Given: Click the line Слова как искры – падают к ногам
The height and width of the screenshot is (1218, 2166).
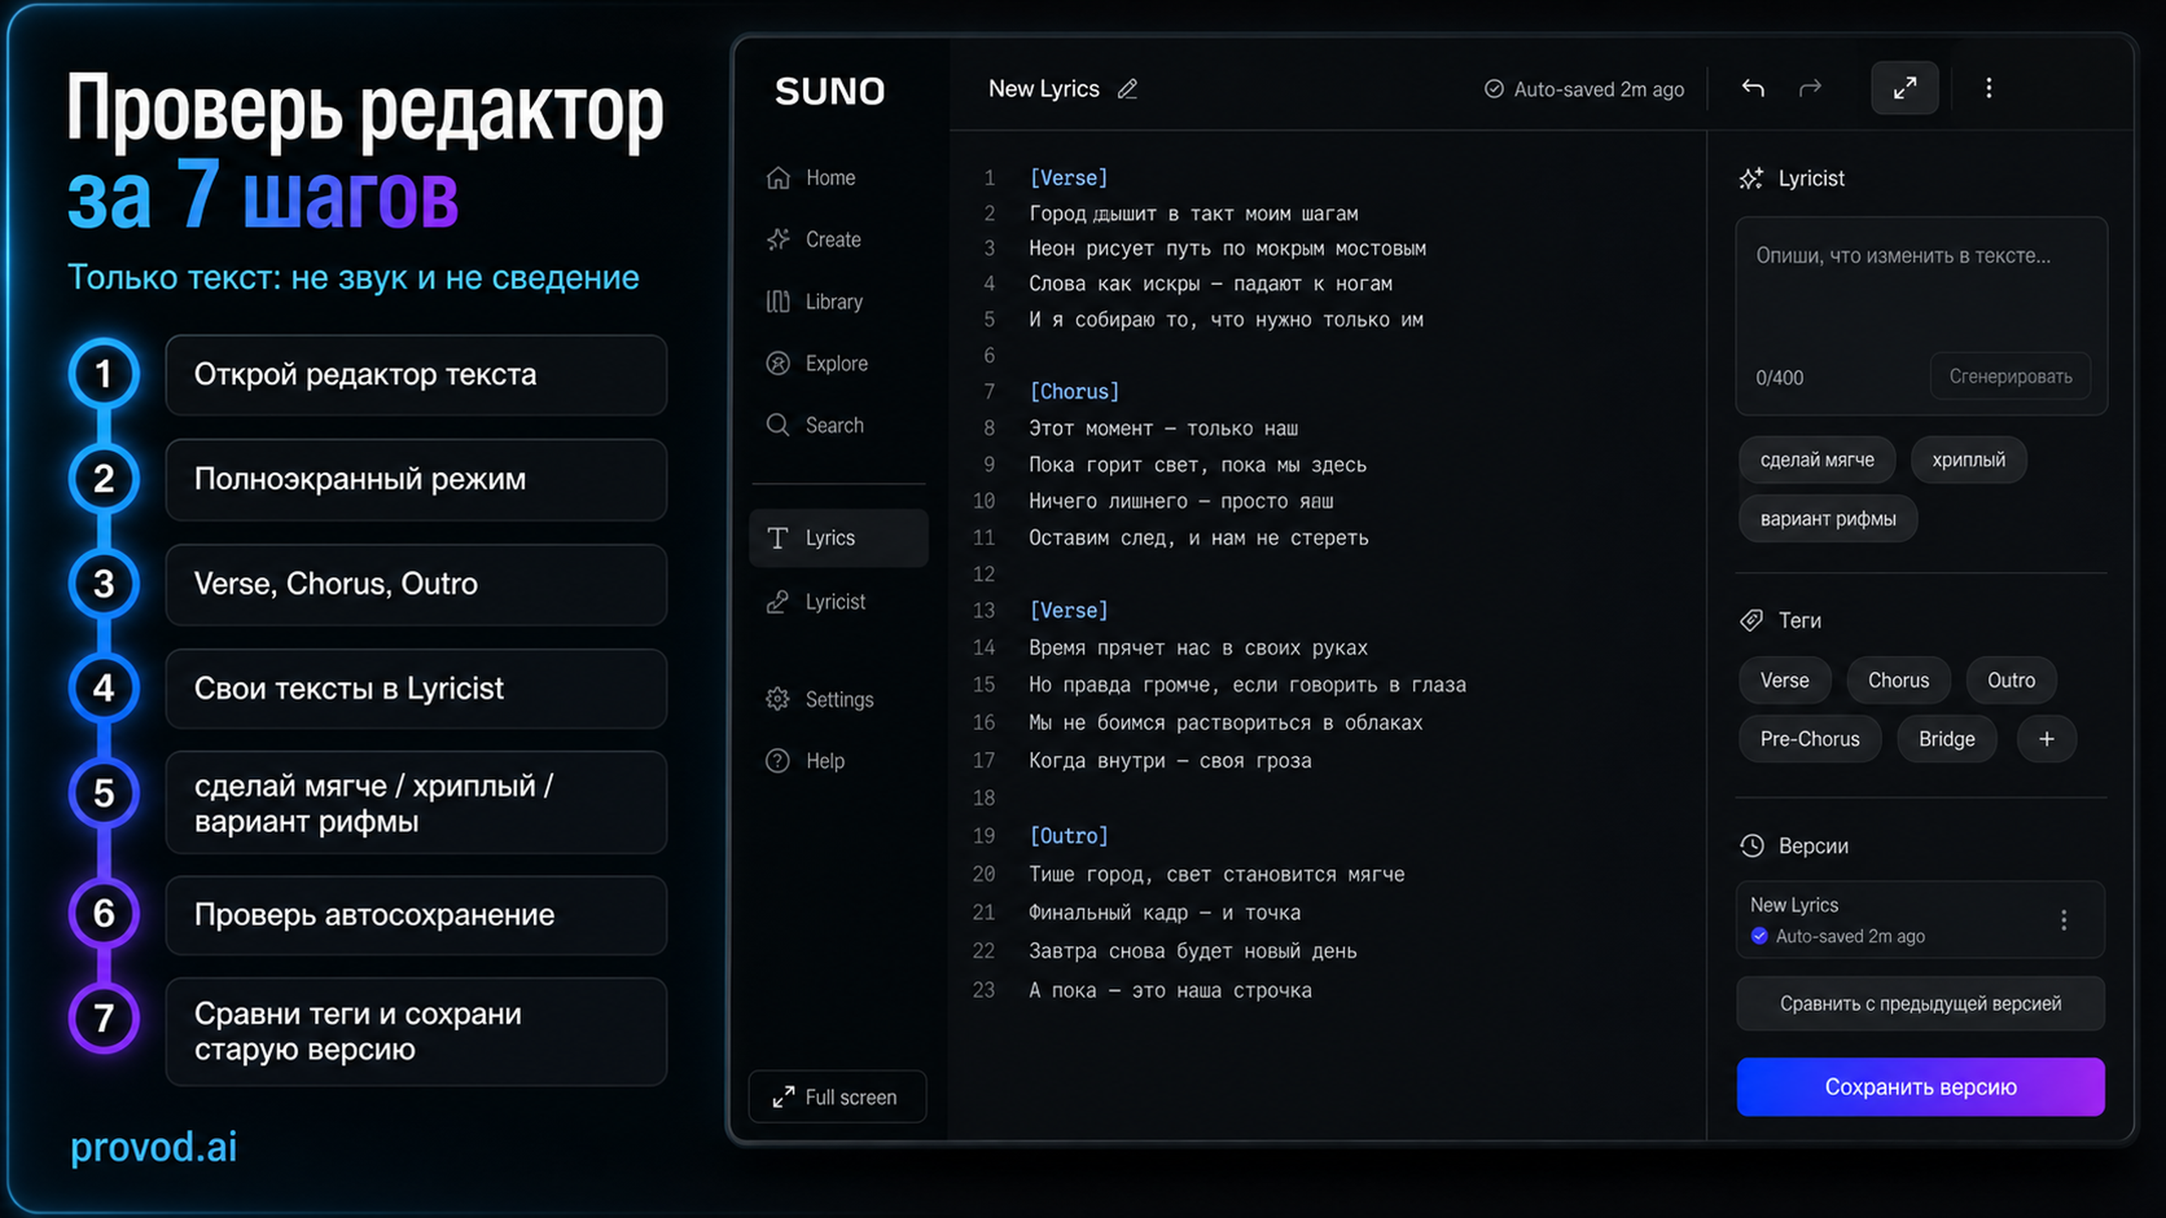Looking at the screenshot, I should pyautogui.click(x=1211, y=284).
